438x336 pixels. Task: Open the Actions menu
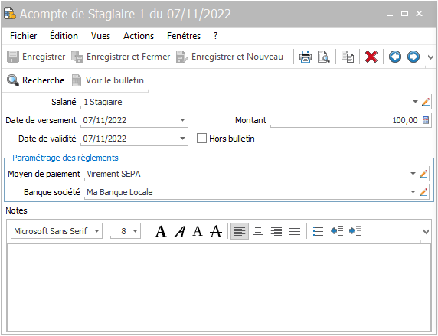coord(139,36)
